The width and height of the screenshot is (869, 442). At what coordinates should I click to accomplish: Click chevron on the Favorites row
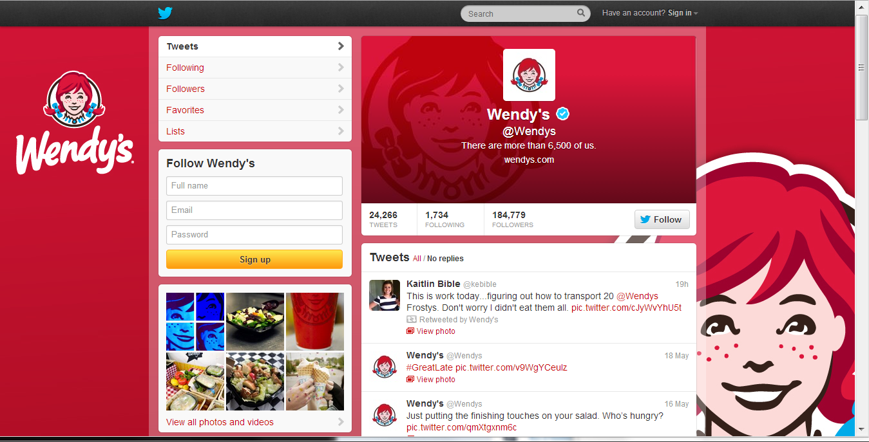341,110
